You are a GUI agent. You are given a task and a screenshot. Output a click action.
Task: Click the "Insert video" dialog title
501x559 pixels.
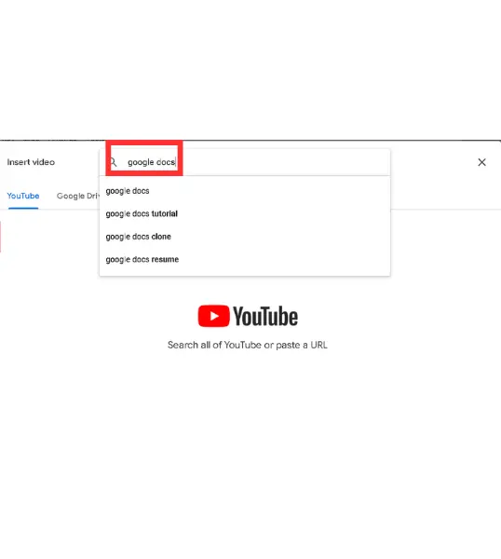pos(31,162)
